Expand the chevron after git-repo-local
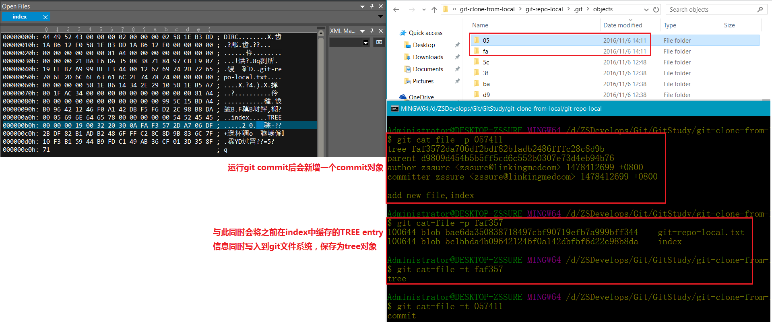 pos(568,9)
